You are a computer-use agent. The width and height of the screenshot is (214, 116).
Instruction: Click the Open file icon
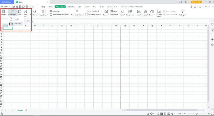pos(14,7)
